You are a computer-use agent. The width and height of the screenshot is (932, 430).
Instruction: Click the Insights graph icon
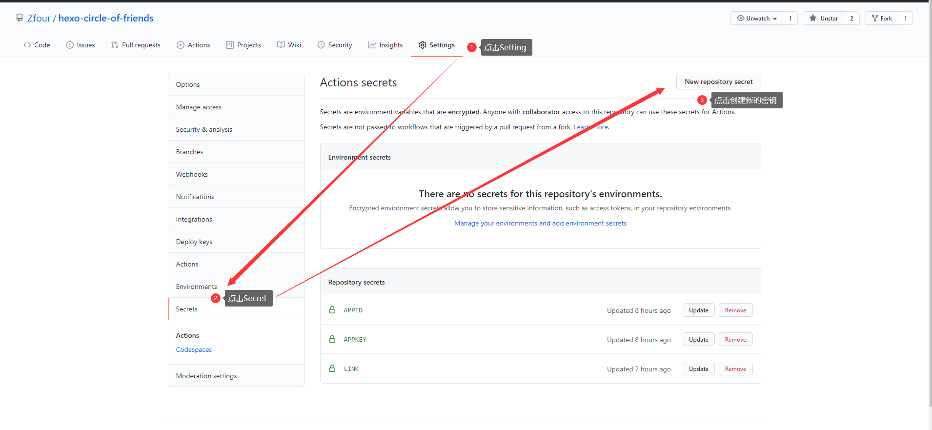[372, 45]
